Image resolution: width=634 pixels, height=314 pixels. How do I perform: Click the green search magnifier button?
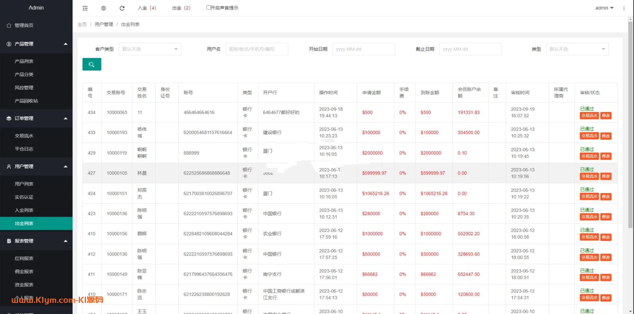(92, 65)
